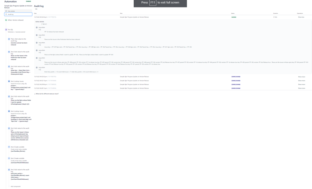
Task: Click log icon for 'issues in those epics' step
Action: point(9,128)
